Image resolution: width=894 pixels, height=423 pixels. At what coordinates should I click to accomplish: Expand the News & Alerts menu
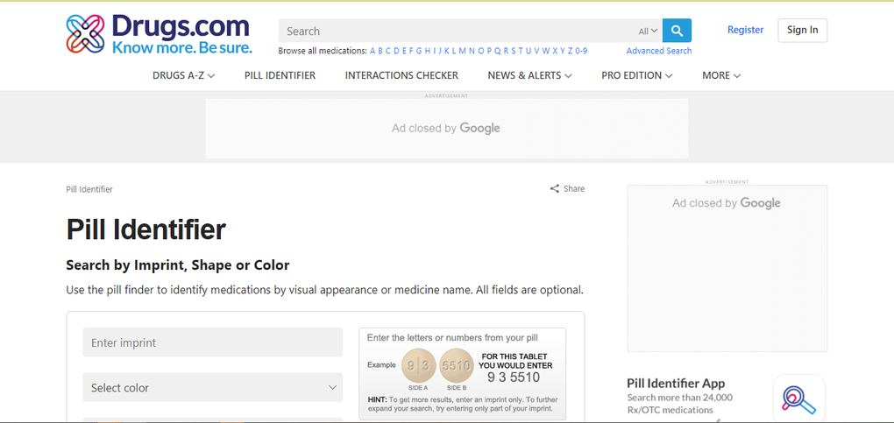pos(529,75)
